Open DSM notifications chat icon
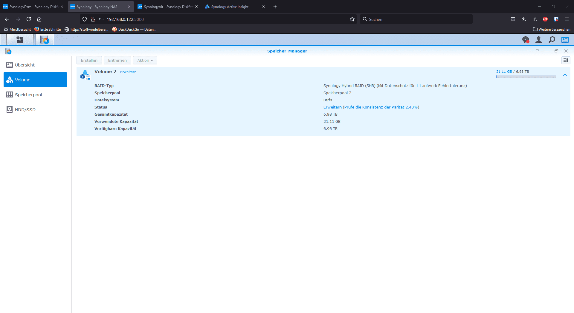Image resolution: width=574 pixels, height=313 pixels. (x=525, y=40)
